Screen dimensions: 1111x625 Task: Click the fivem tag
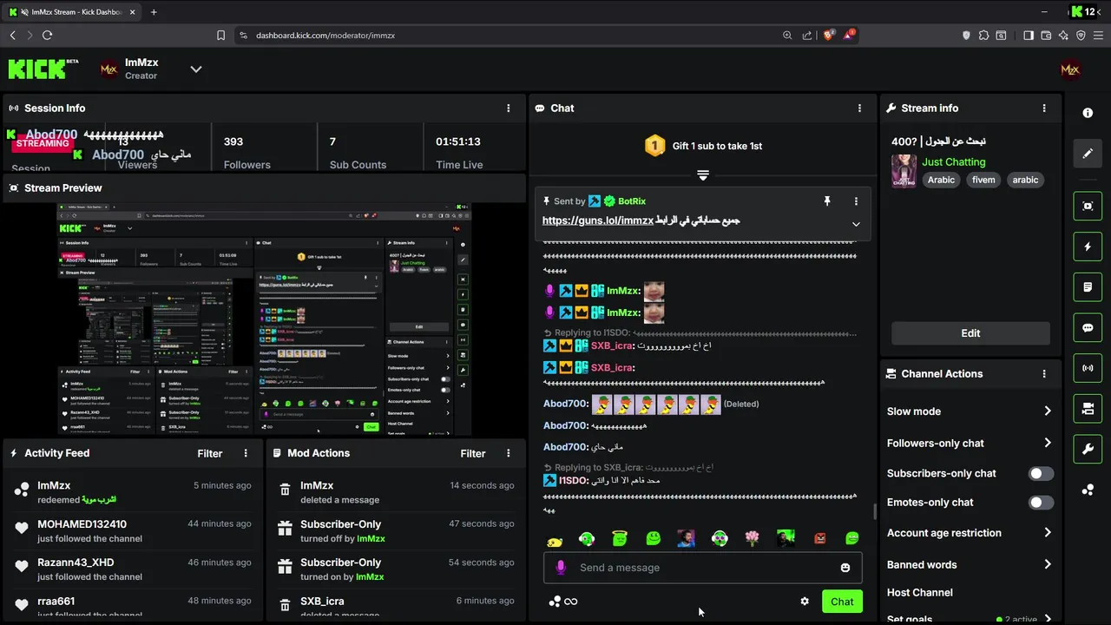click(983, 180)
